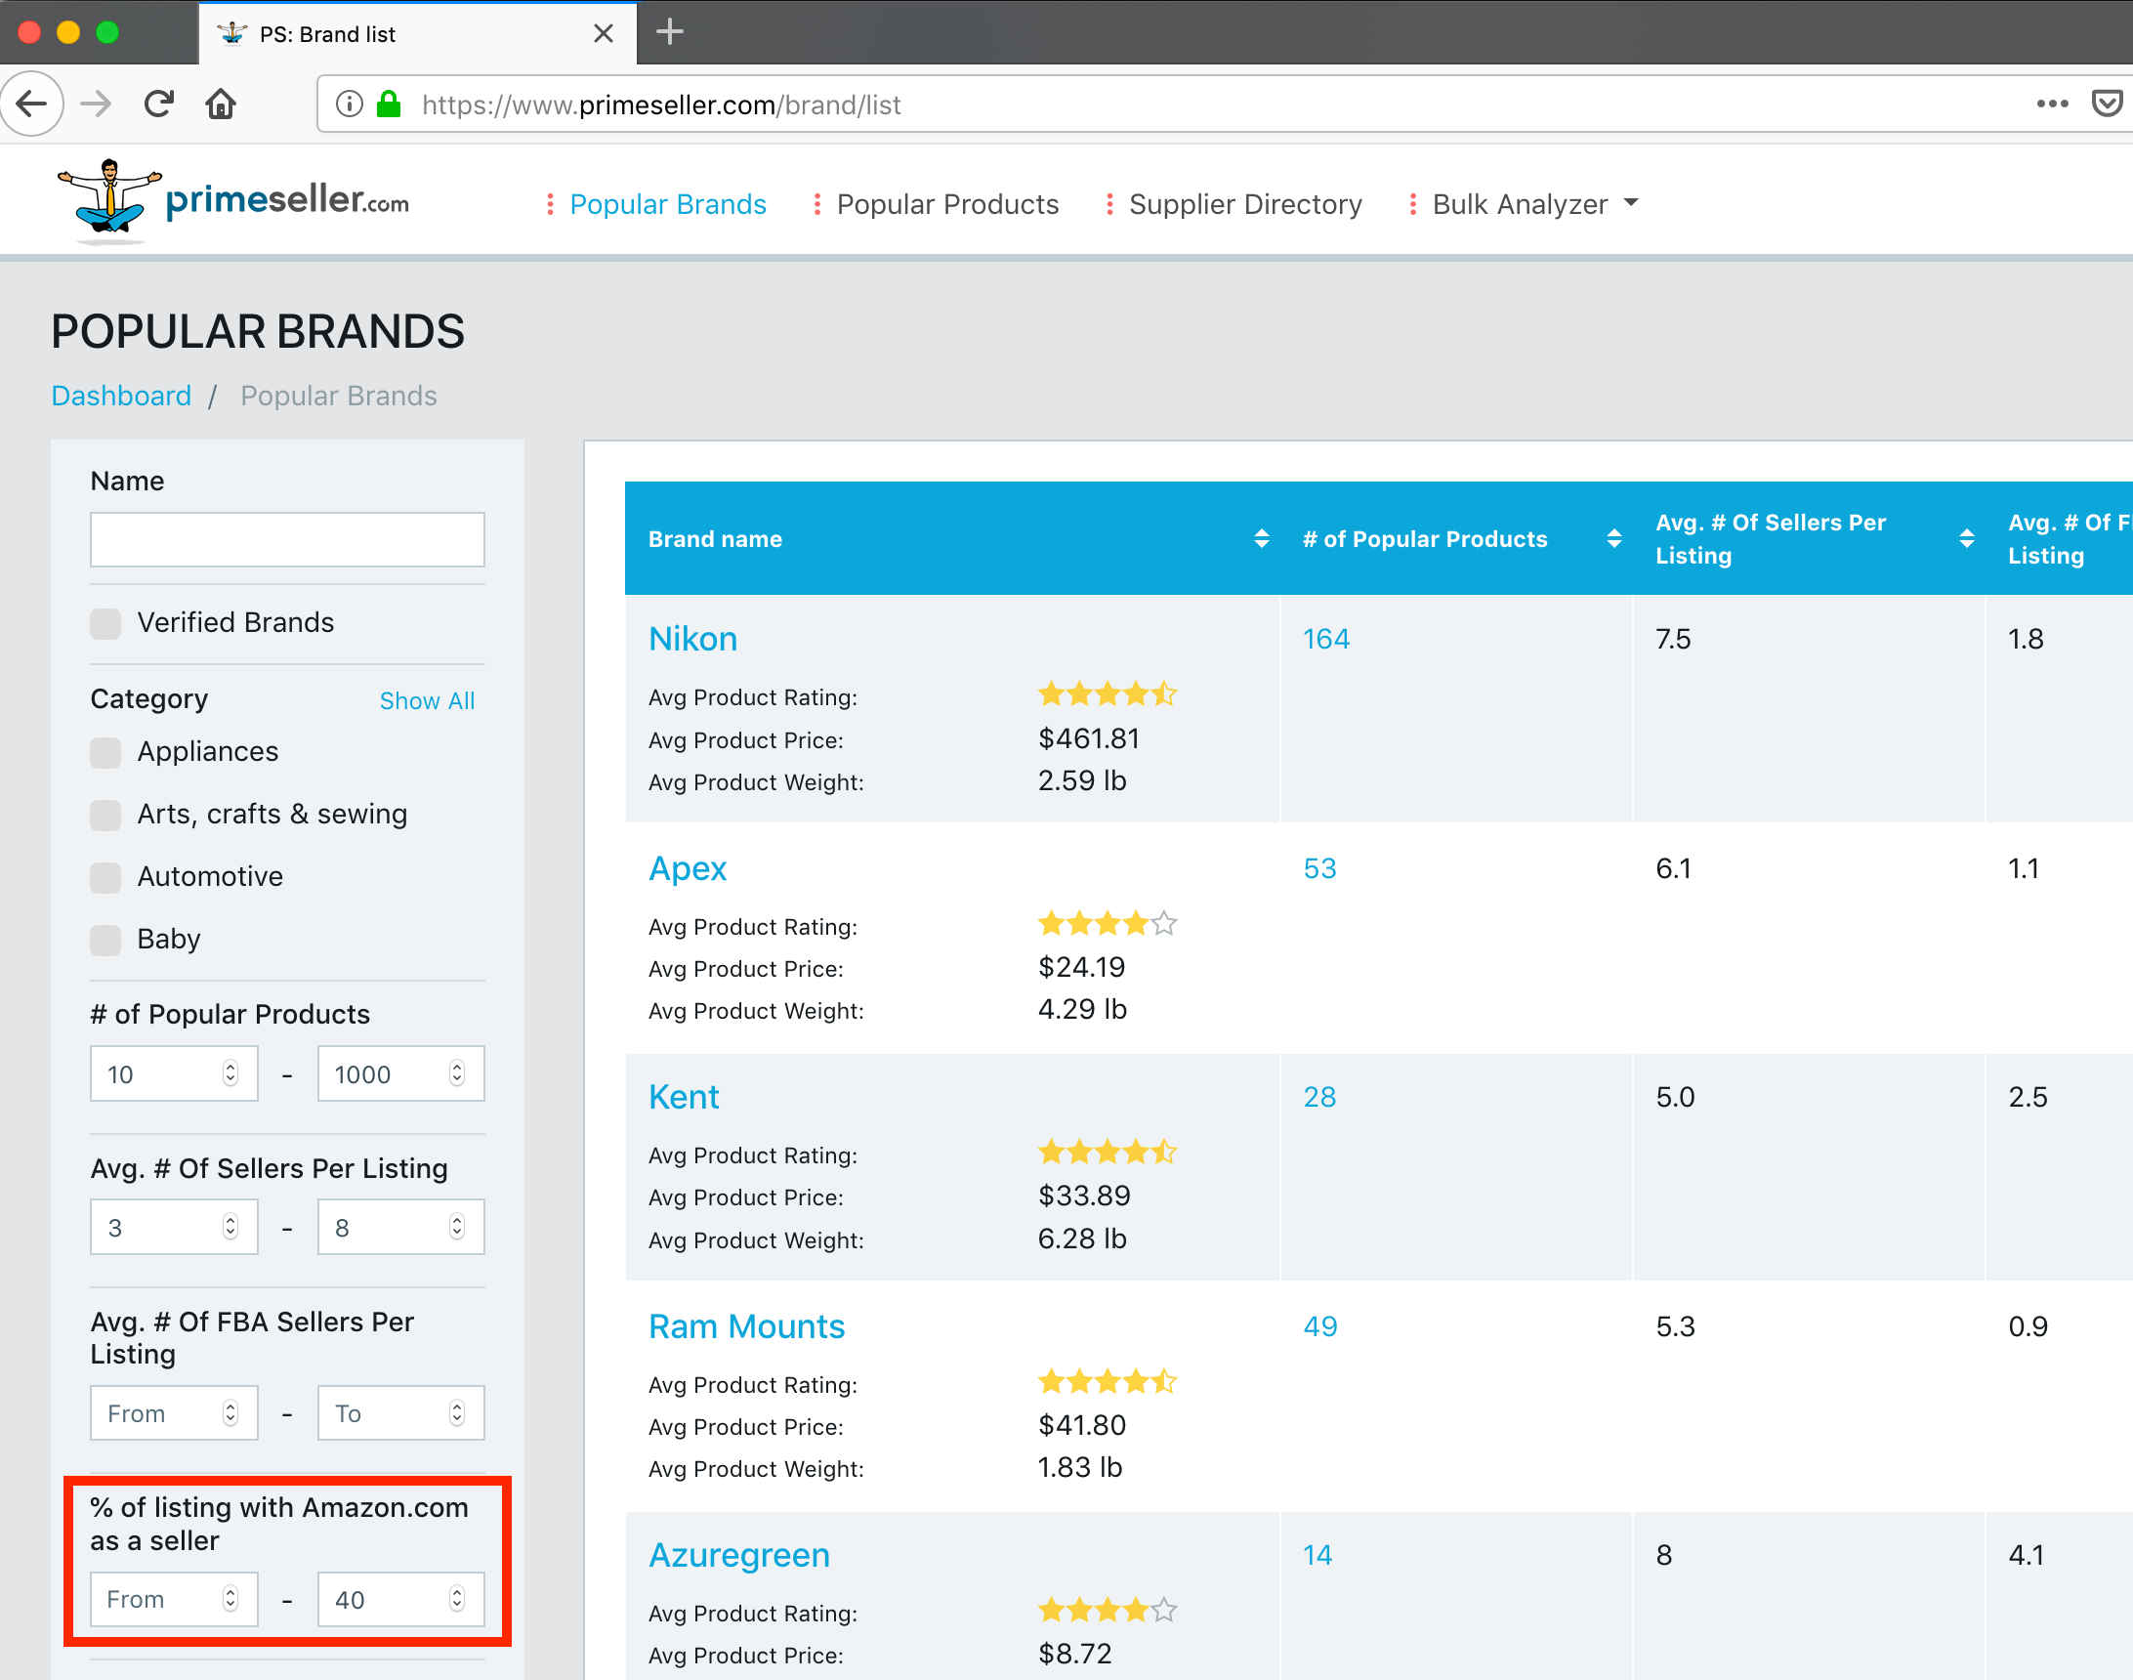
Task: Select the PS: Brand list tab
Action: [x=417, y=33]
